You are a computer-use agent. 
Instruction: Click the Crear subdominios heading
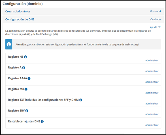18,11
